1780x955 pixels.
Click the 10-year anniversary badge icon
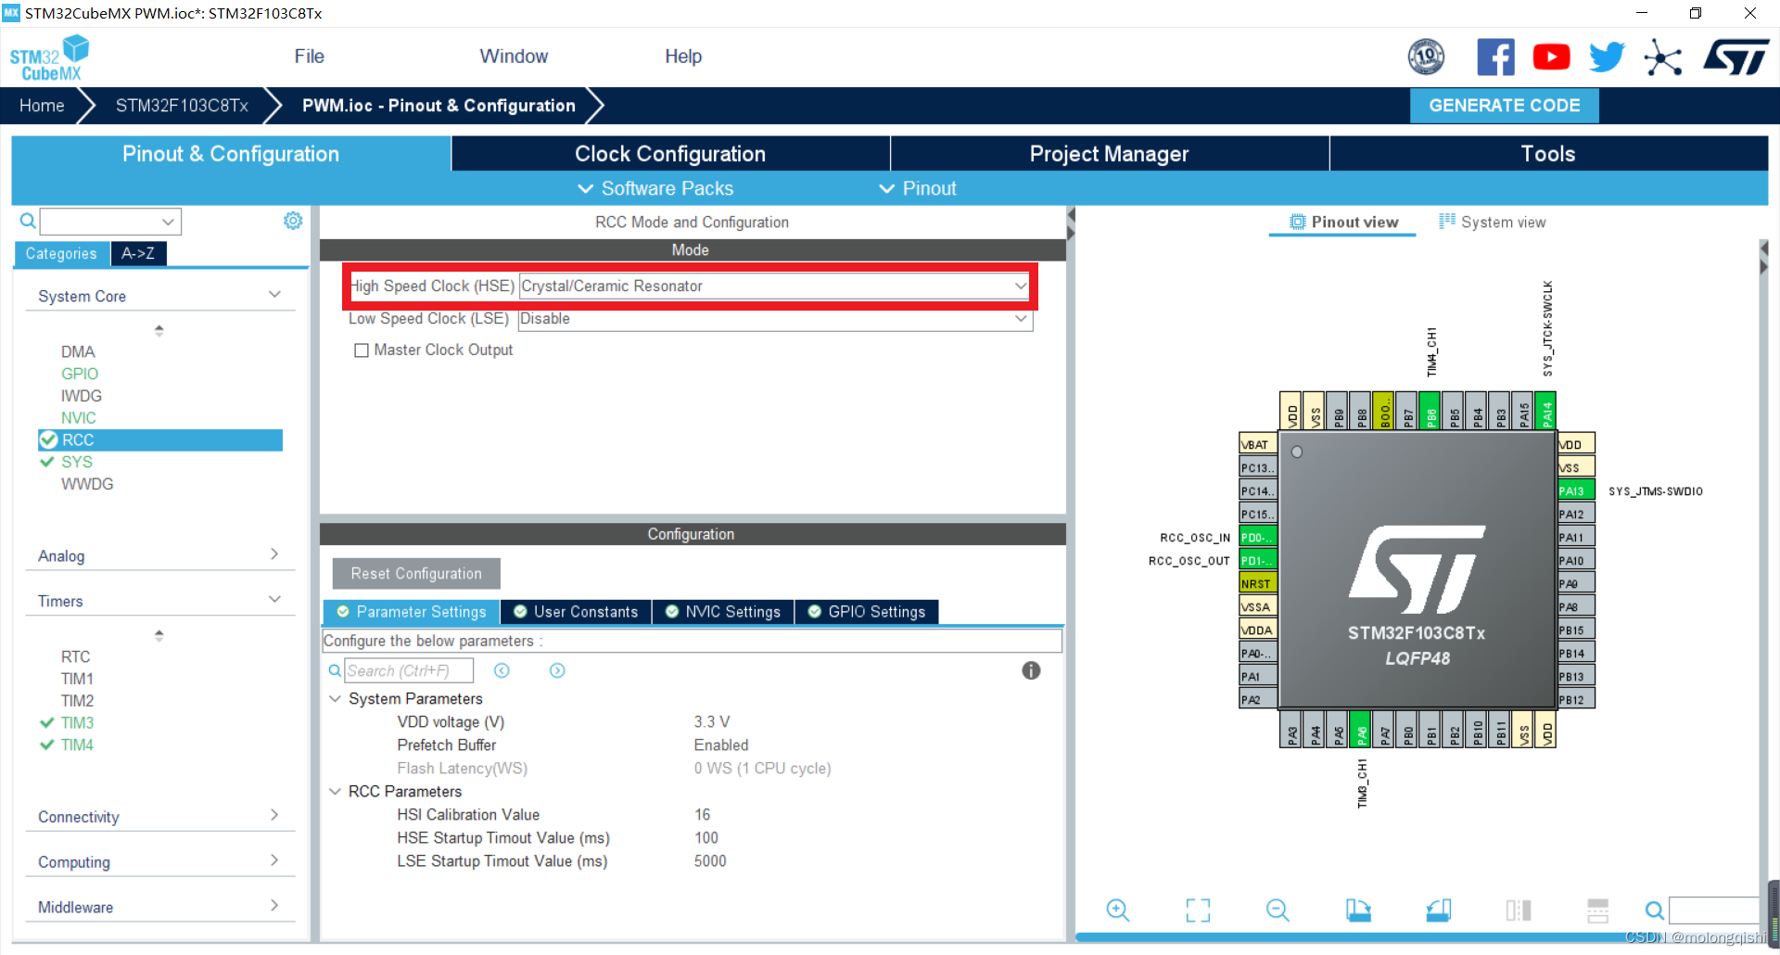tap(1426, 57)
